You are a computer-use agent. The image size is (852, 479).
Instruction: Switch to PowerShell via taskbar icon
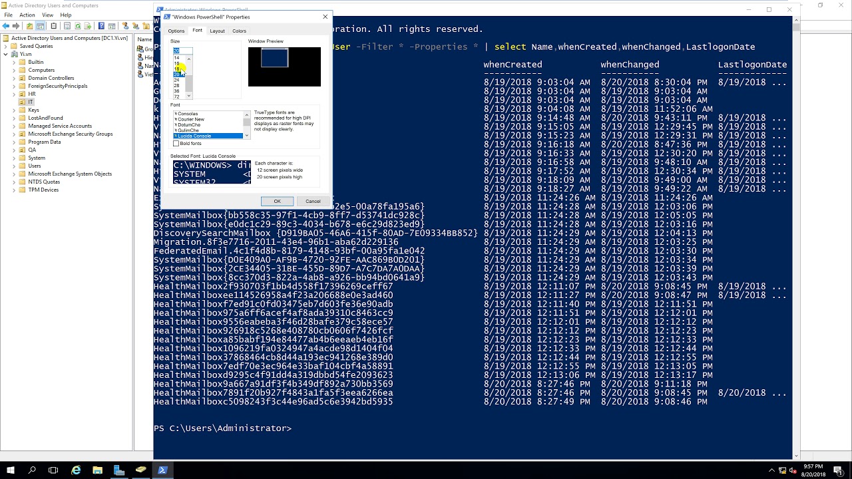pyautogui.click(x=162, y=470)
